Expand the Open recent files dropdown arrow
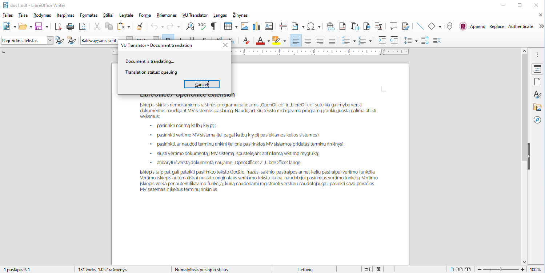 tap(31, 27)
